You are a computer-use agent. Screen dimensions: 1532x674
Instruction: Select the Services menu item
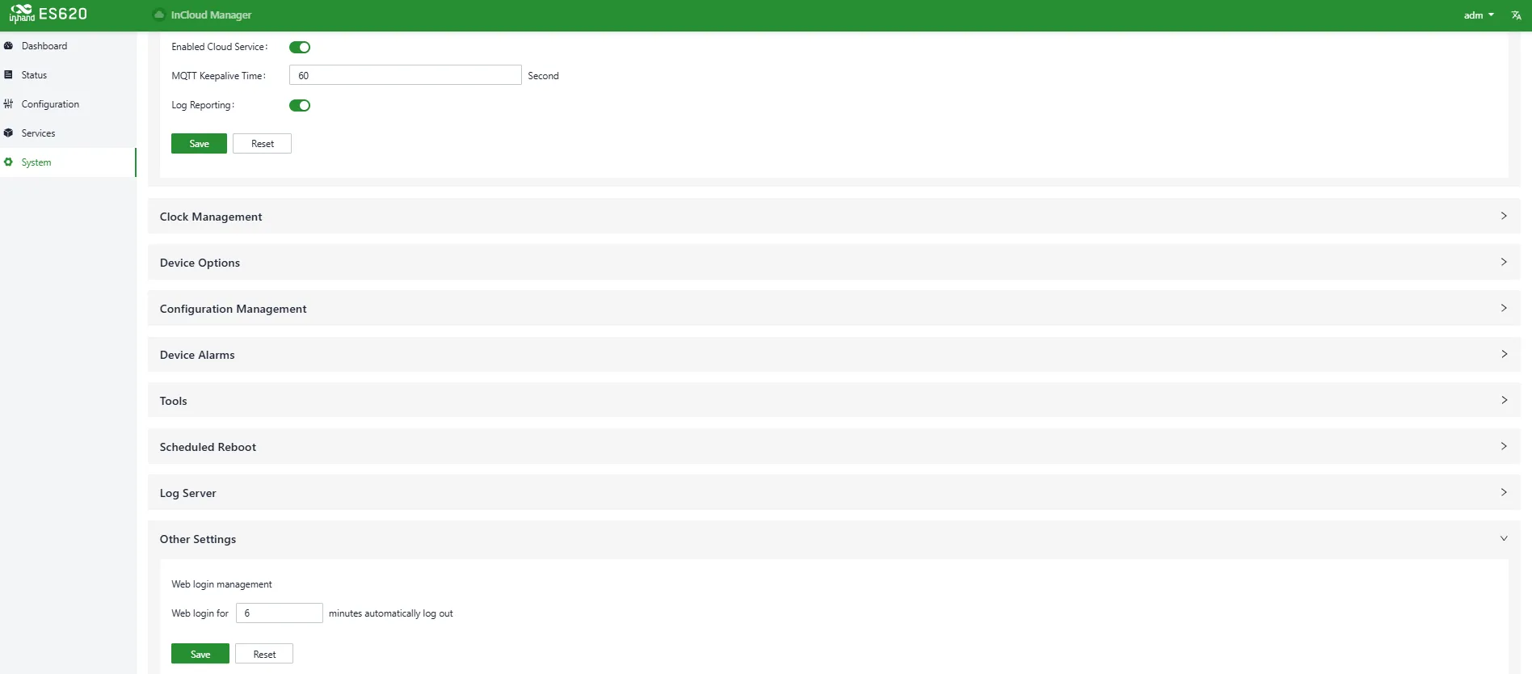click(68, 133)
